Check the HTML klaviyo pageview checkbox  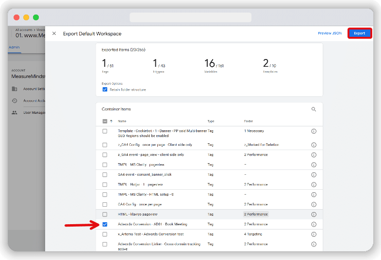coord(105,214)
